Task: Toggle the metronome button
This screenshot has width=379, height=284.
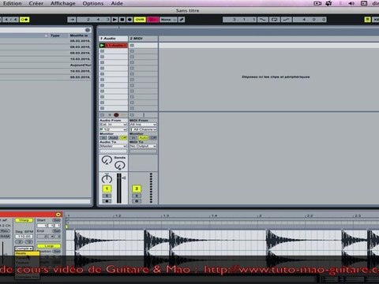Action: point(24,20)
